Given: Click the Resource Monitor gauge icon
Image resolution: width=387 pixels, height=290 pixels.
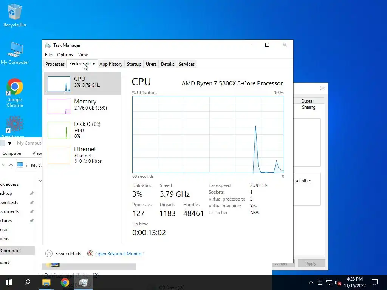Looking at the screenshot, I should click(90, 253).
